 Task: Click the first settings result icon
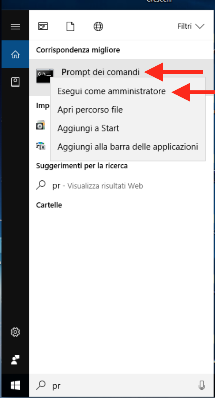(x=41, y=125)
